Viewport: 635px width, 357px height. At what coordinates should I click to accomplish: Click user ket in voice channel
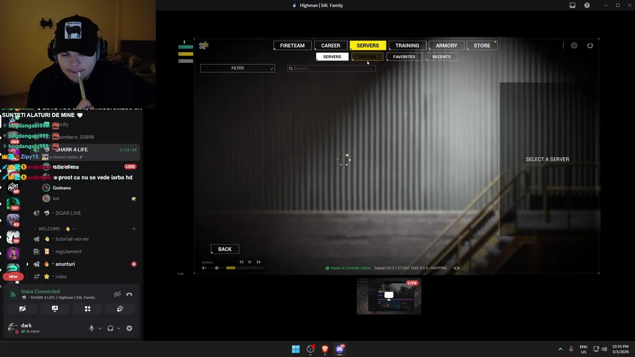[56, 198]
